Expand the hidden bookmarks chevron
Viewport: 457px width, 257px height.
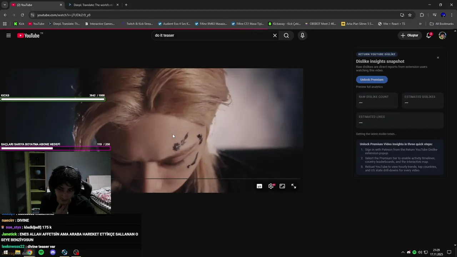420,24
